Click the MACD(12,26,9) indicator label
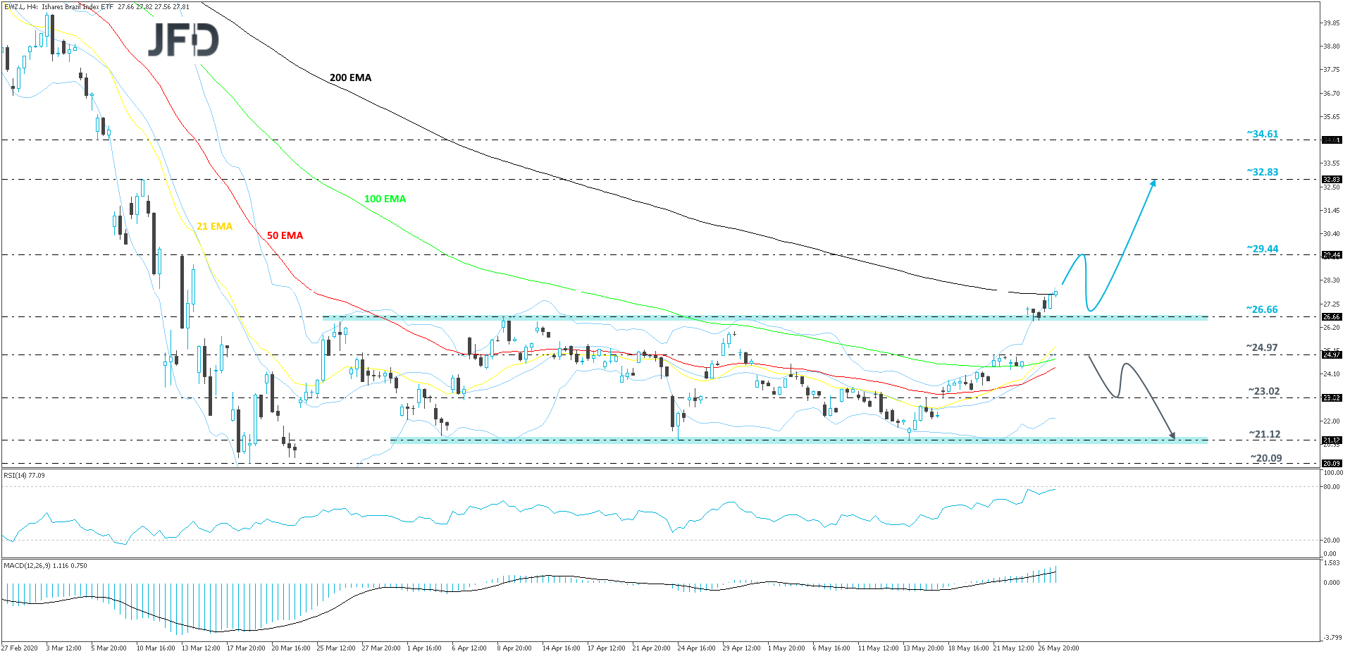Viewport: 1350px width, 654px height. tap(45, 565)
